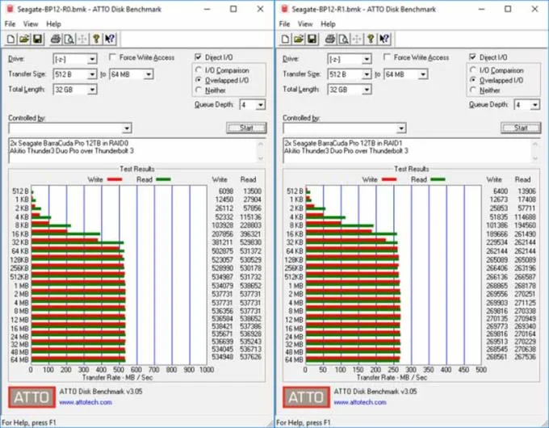Open Help menu in Seagate-BP12-R1 window

[x=328, y=23]
